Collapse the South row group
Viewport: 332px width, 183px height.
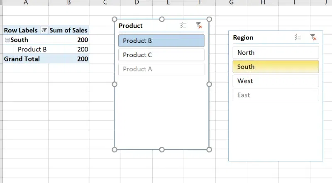point(7,40)
